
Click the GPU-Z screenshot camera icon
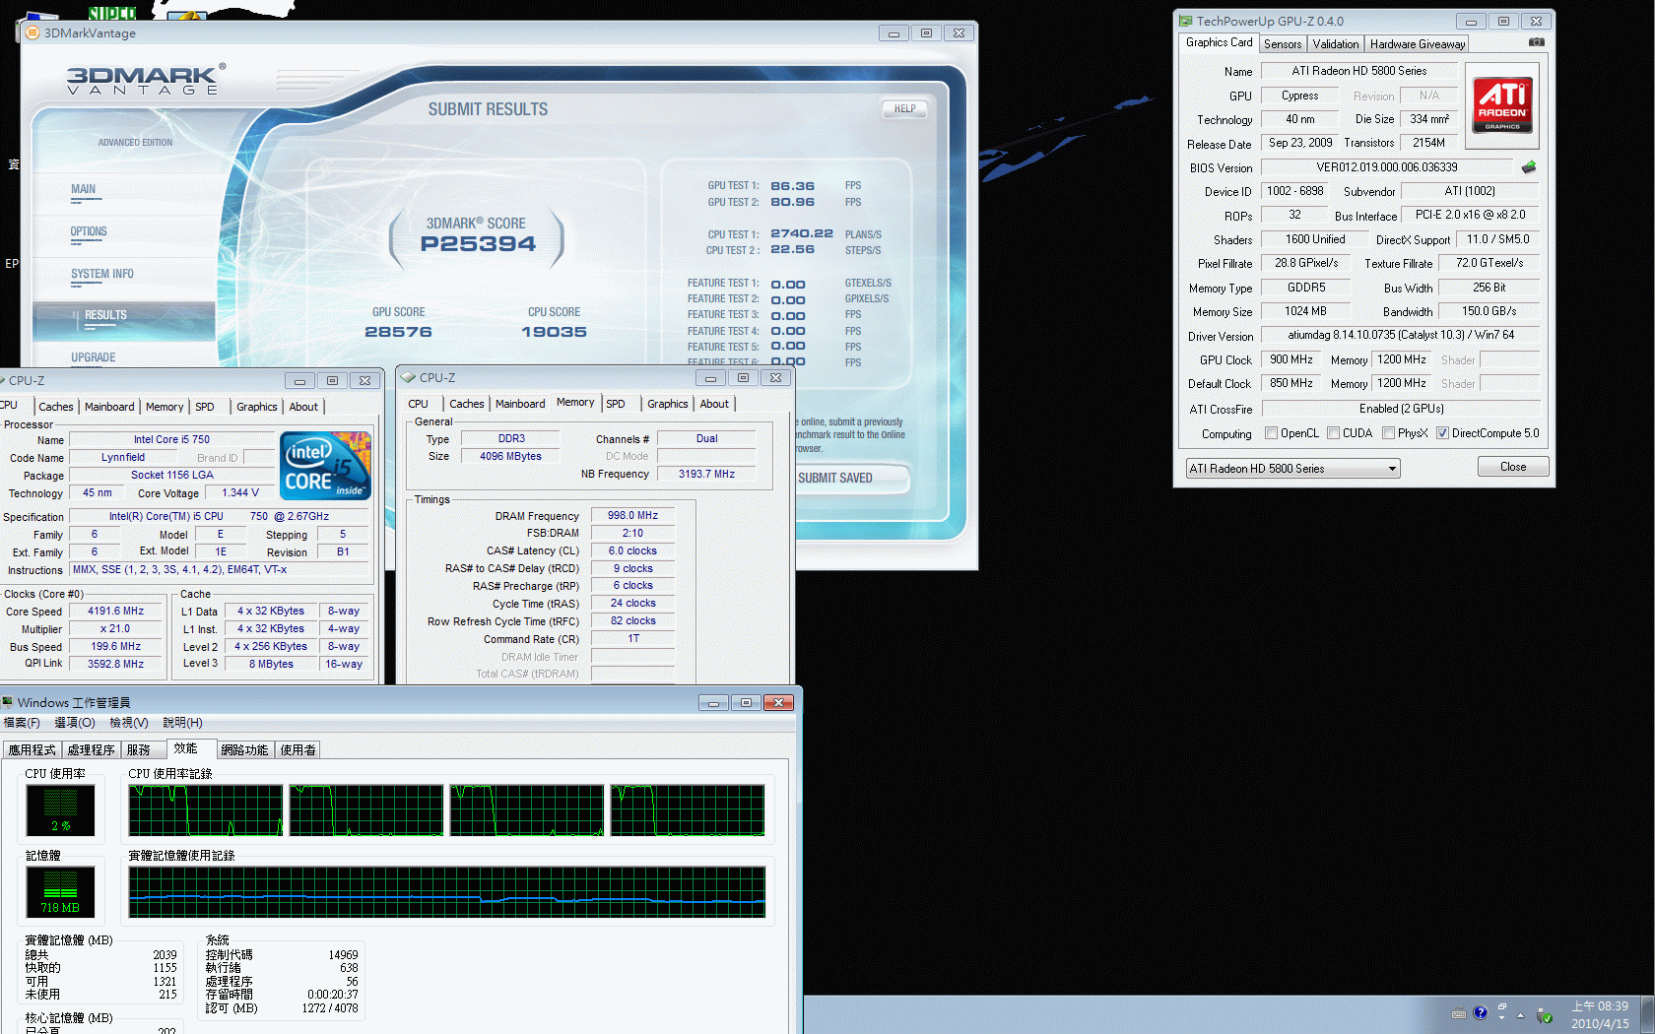pyautogui.click(x=1536, y=42)
